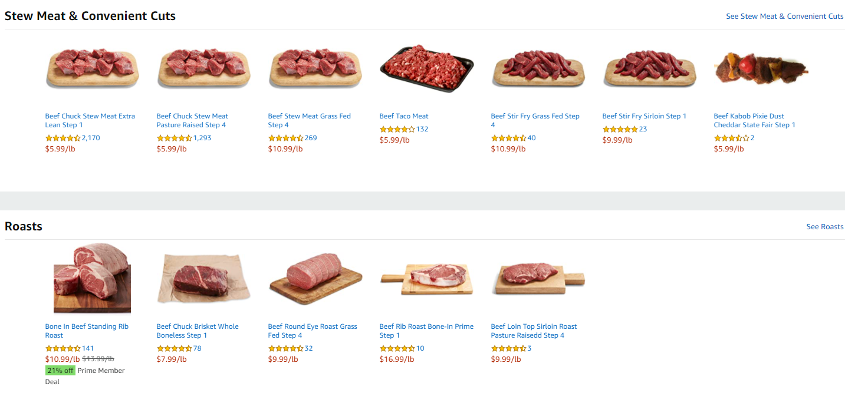The height and width of the screenshot is (406, 845).
Task: Open Beef Loin Top Sirloin Roast image
Action: [538, 279]
